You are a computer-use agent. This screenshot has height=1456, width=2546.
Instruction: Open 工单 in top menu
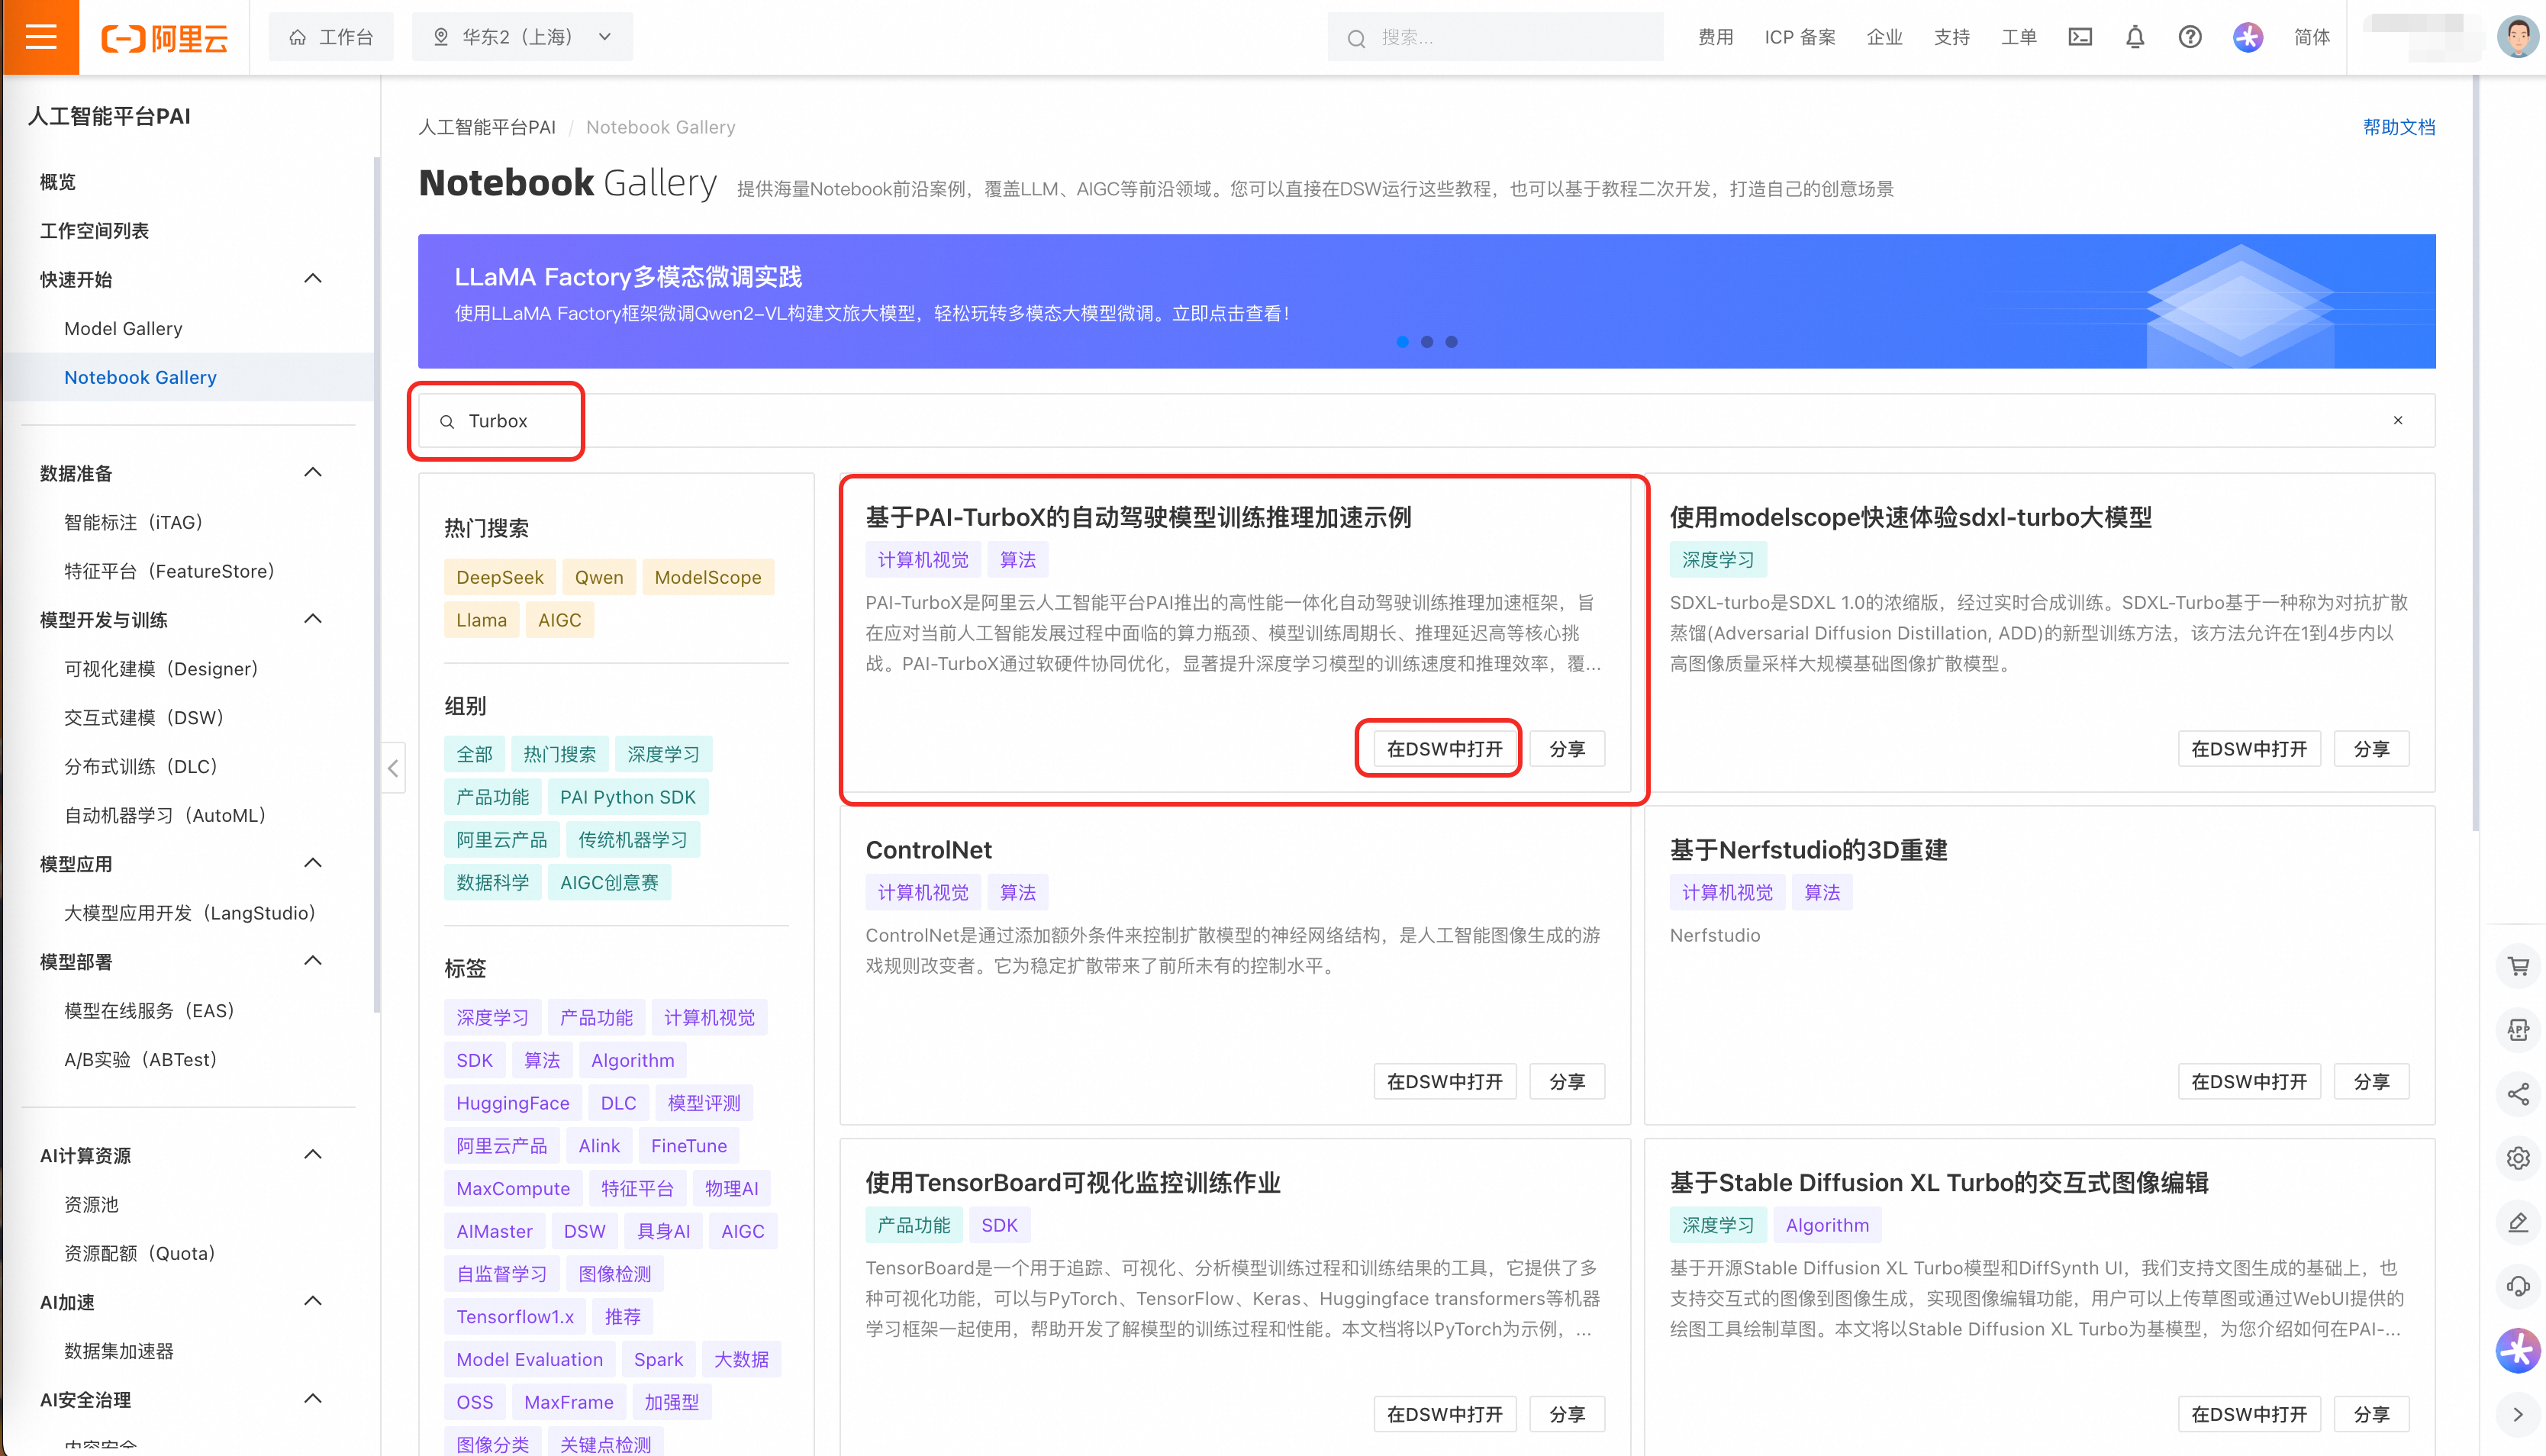click(2018, 37)
